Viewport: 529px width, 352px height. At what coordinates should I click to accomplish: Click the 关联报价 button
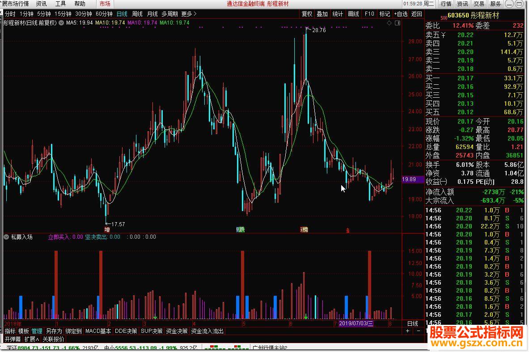pos(53,339)
